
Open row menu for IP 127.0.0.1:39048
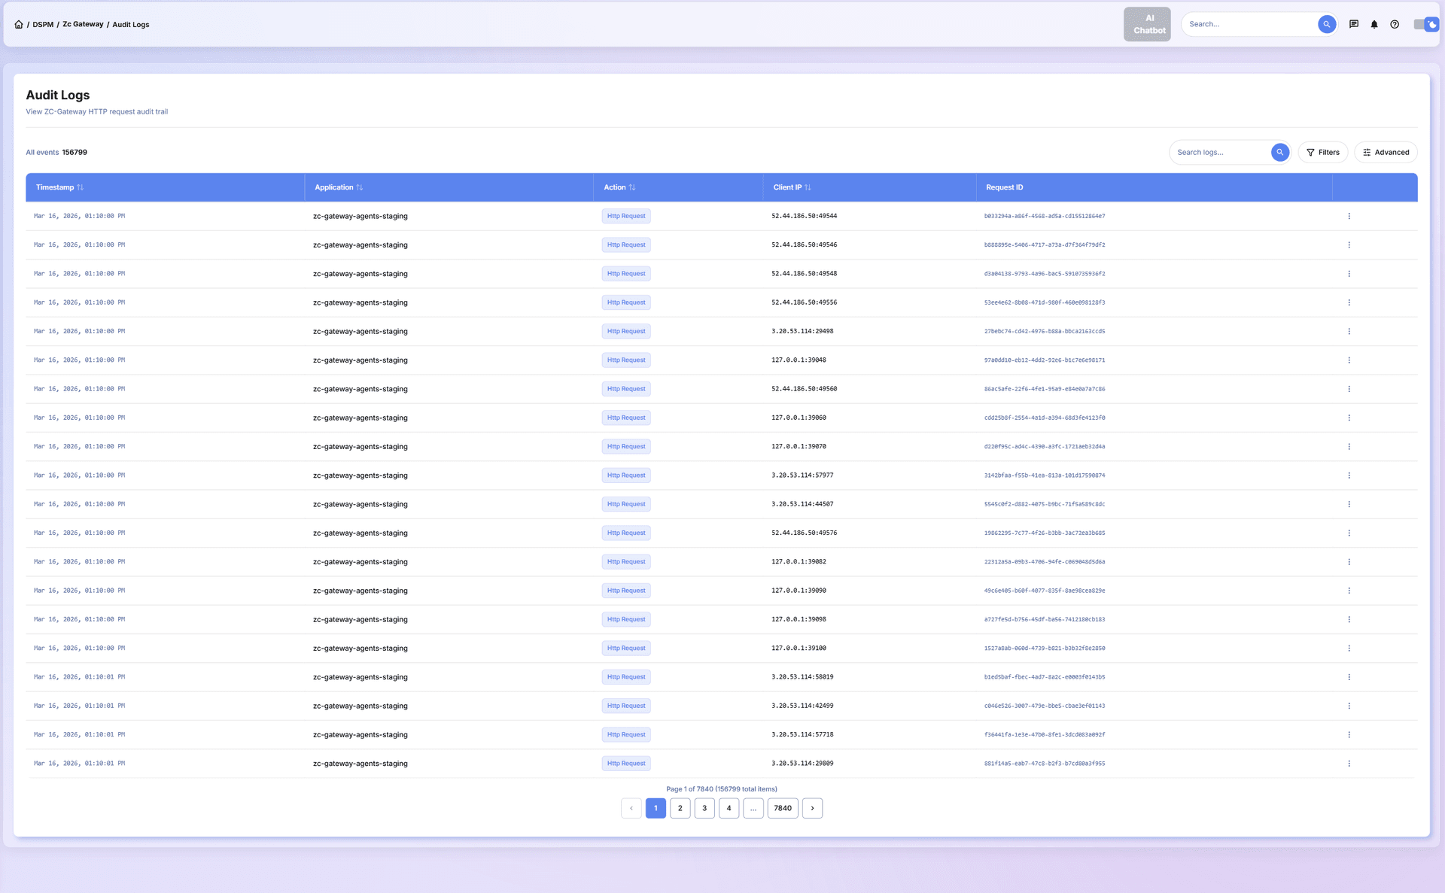click(1349, 360)
